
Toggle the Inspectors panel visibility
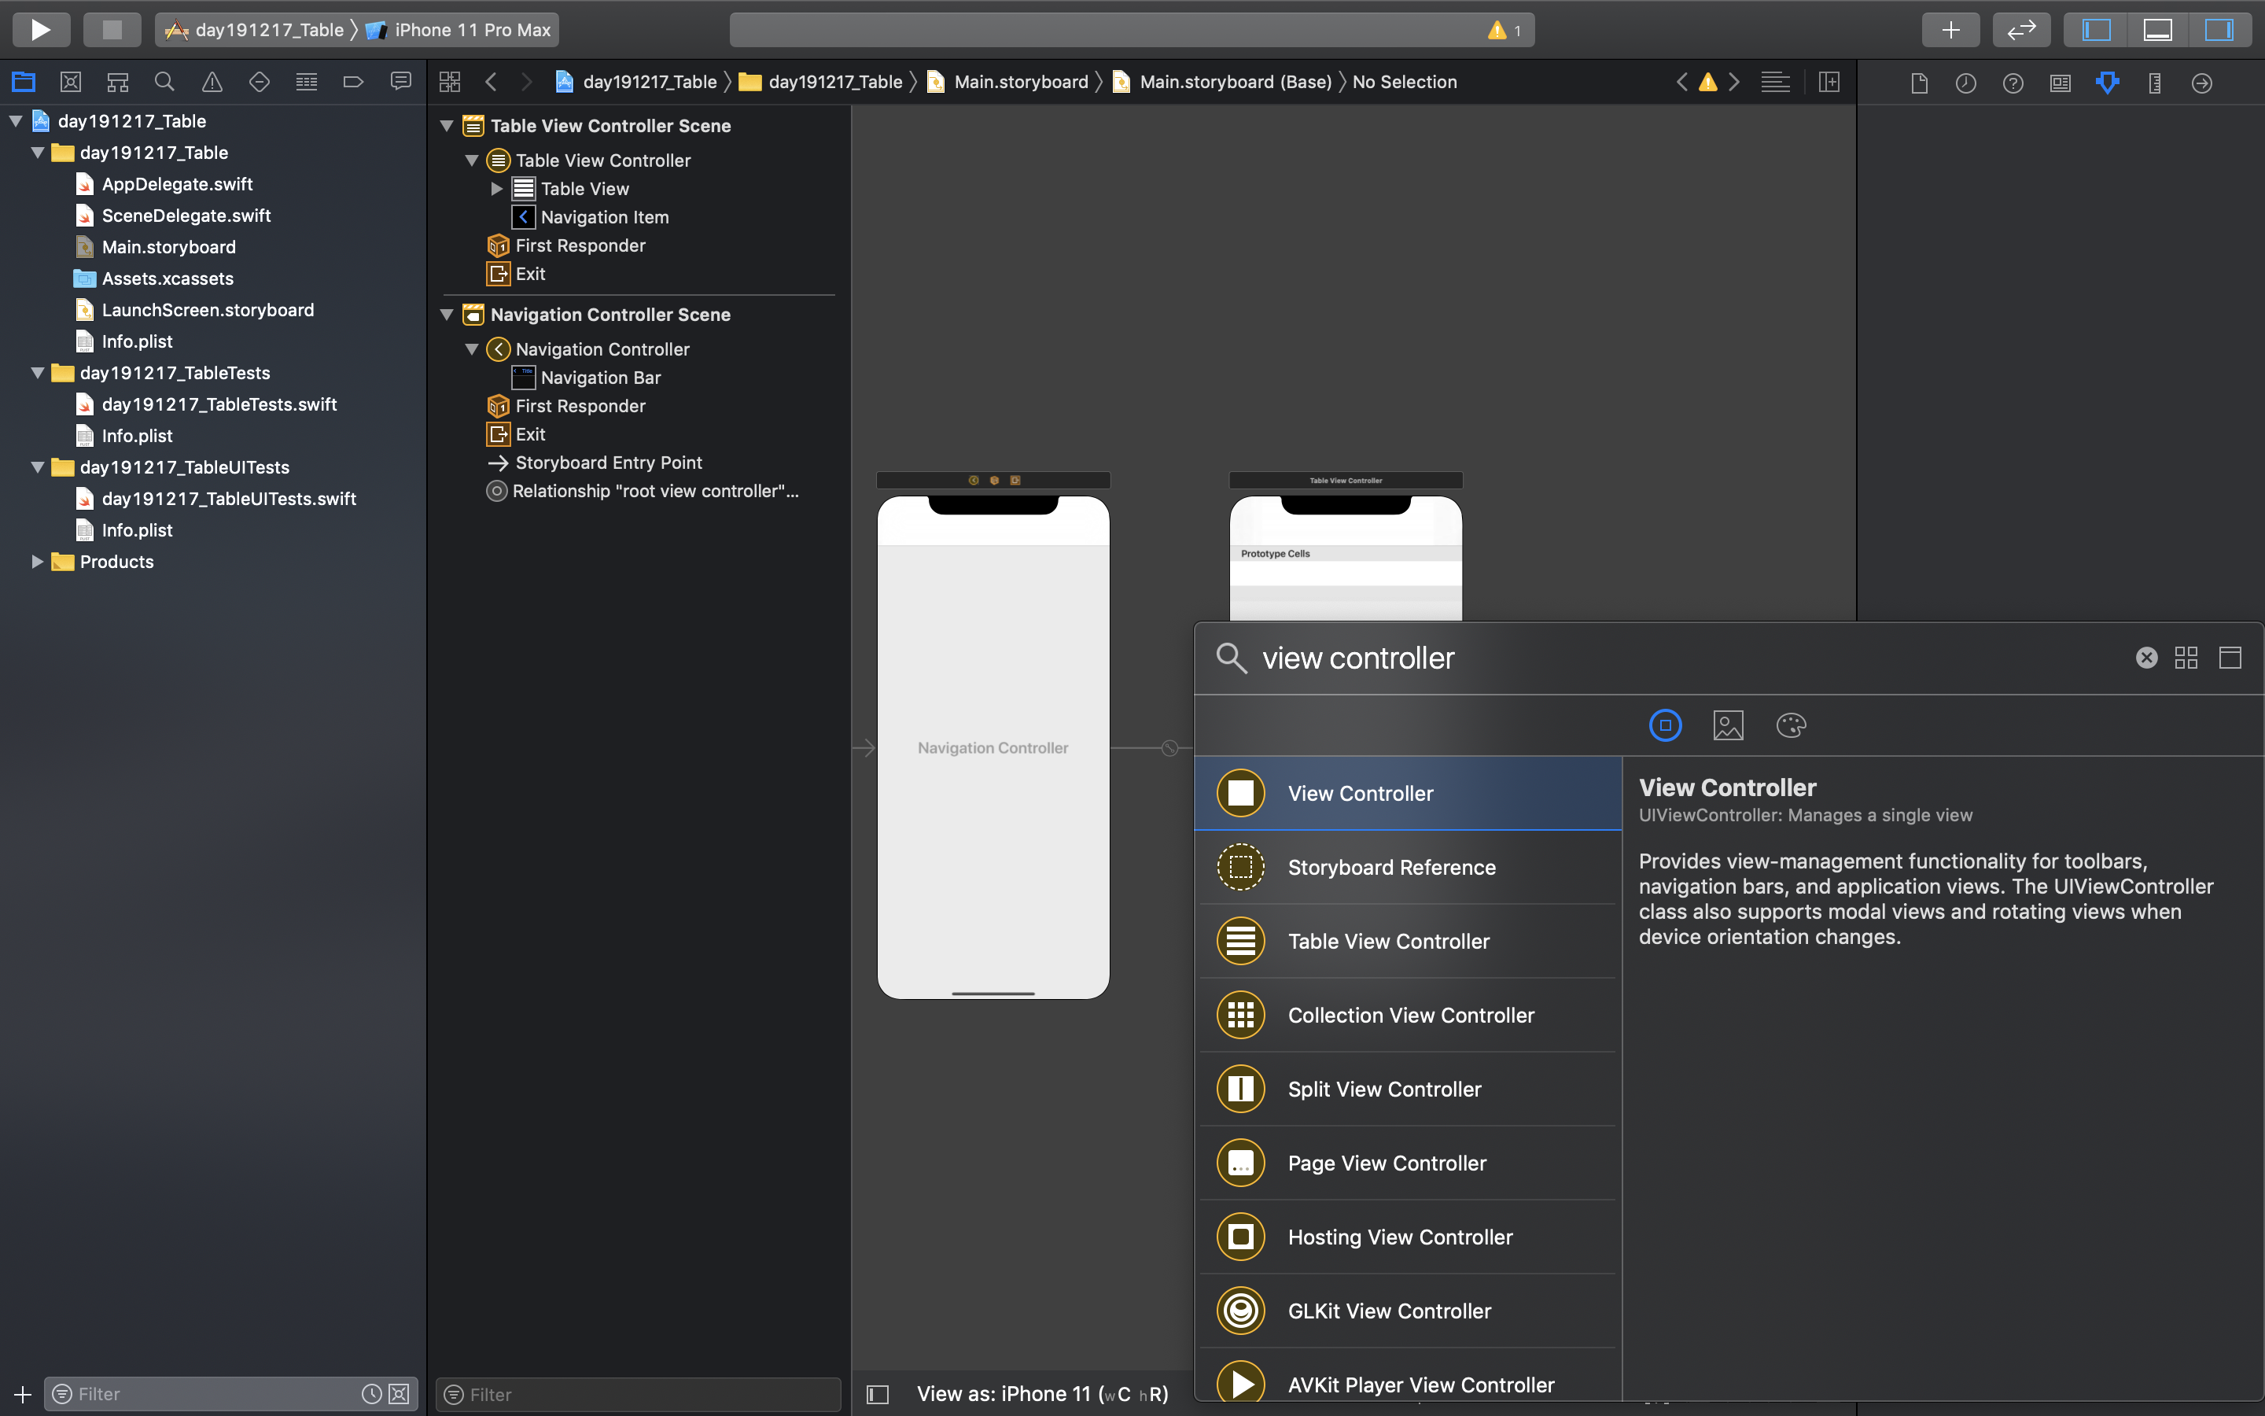(x=2218, y=29)
